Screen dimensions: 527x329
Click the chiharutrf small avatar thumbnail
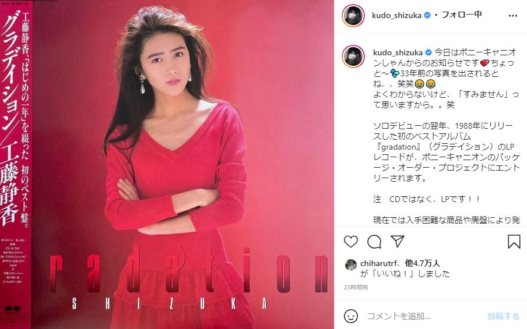[x=351, y=265]
